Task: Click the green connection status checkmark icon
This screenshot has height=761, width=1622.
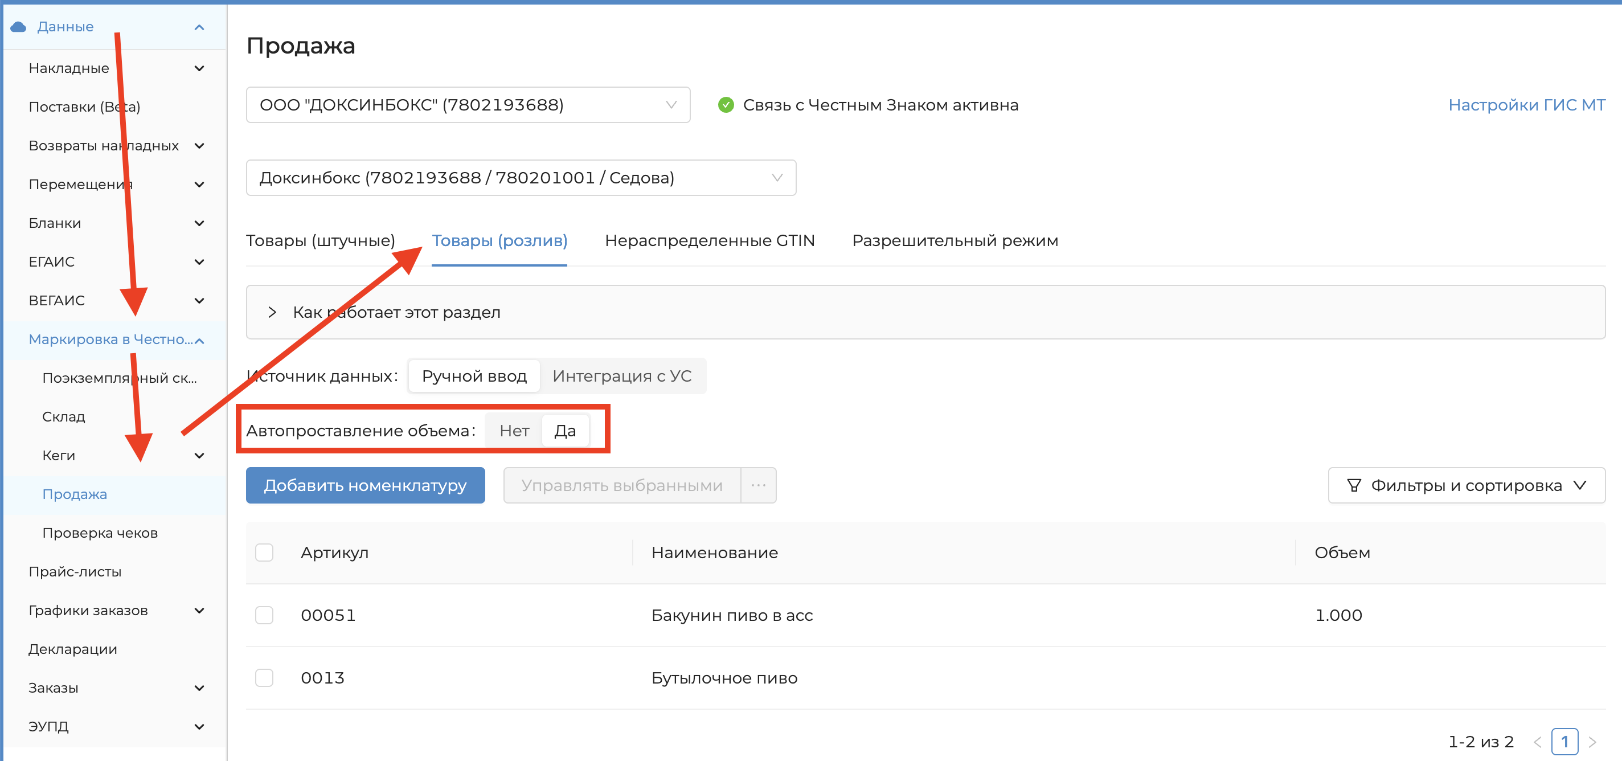Action: pyautogui.click(x=726, y=105)
